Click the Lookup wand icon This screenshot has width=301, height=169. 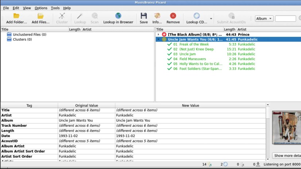[80, 16]
